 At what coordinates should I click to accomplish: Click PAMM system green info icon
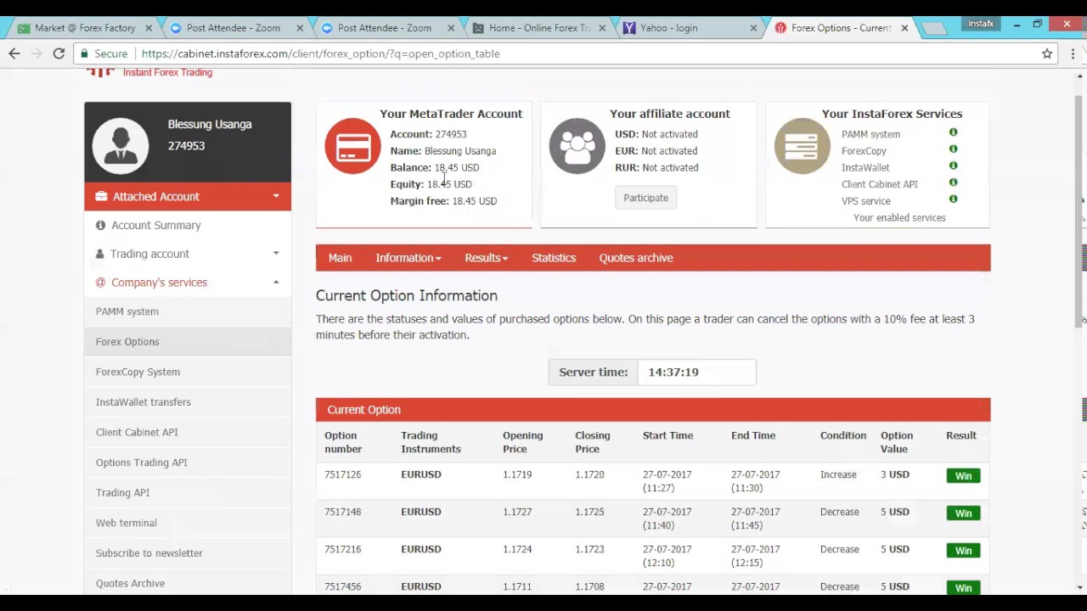953,132
